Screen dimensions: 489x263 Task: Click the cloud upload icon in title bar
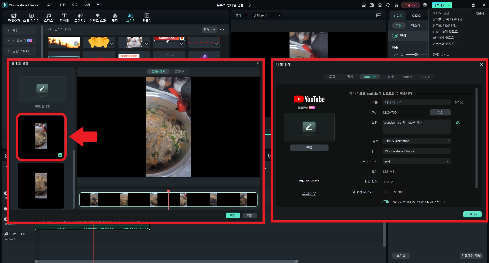coord(380,5)
